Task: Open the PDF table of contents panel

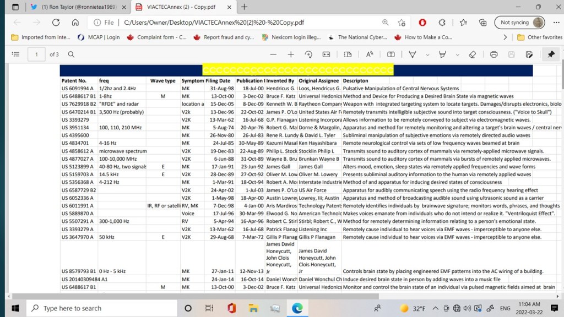Action: tap(15, 54)
